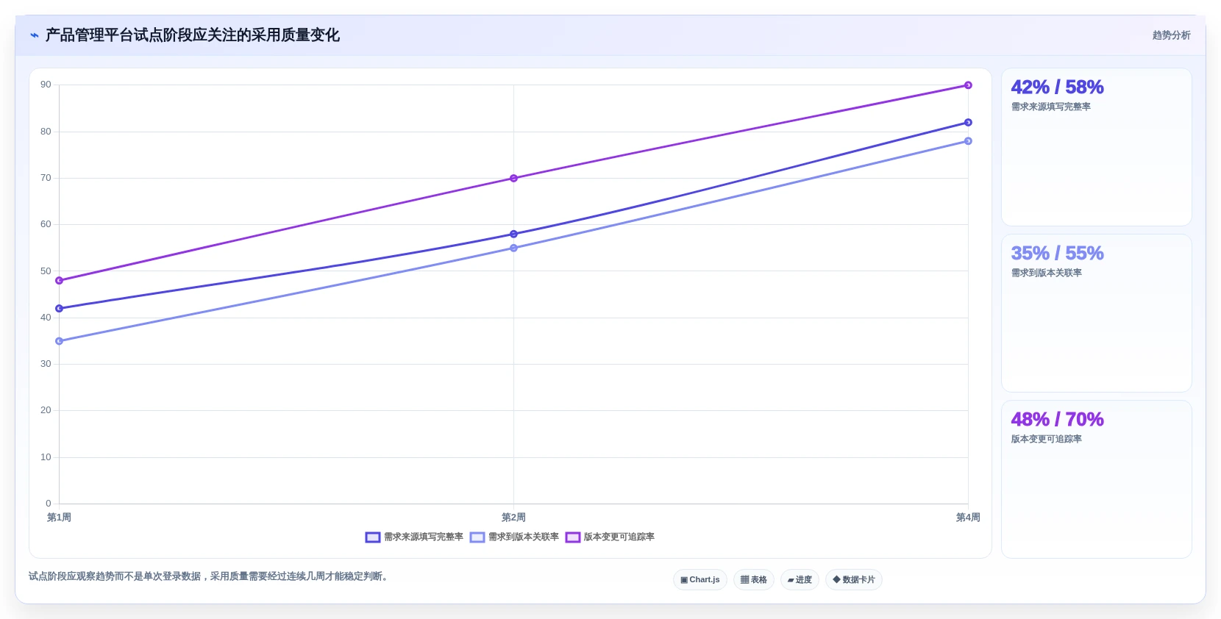The image size is (1221, 619).
Task: Click the 需求到版本关联率 data point at 第4周
Action: tap(968, 141)
